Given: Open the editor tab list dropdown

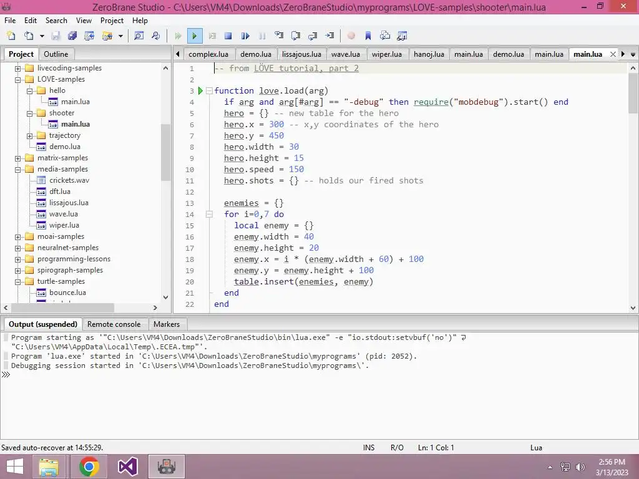Looking at the screenshot, I should [633, 54].
